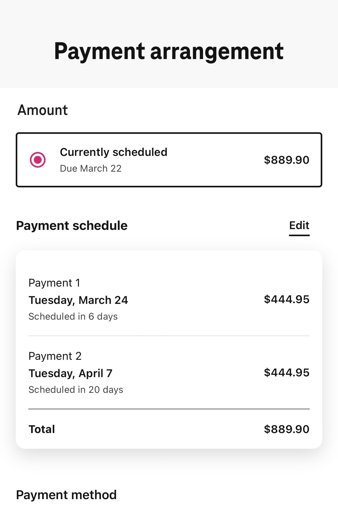
Task: Click the $444.95 amount for Payment 2
Action: (286, 373)
